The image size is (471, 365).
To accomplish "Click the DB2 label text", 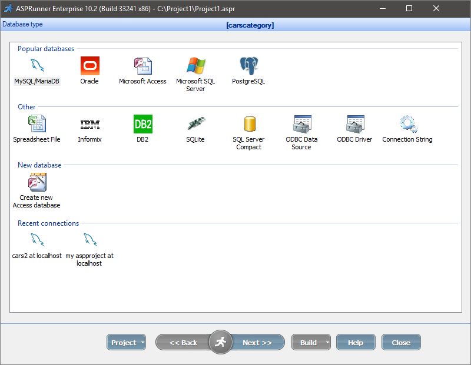I will pyautogui.click(x=142, y=139).
